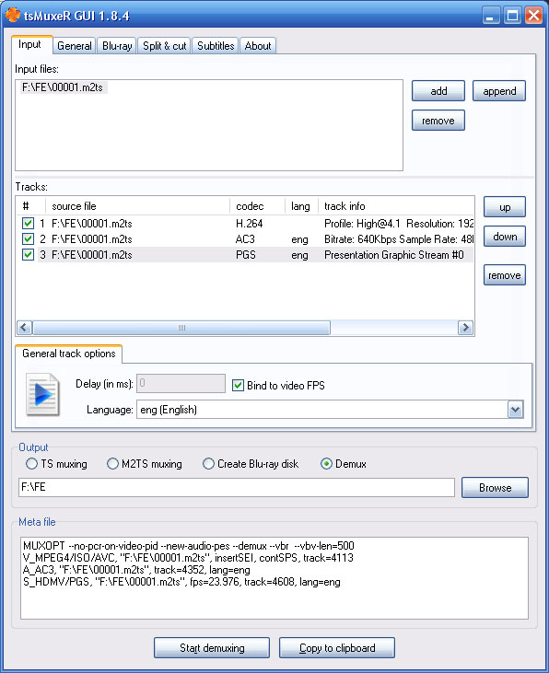Screen dimensions: 549x673
Task: Choose Create Blu-ray disk option
Action: (208, 464)
